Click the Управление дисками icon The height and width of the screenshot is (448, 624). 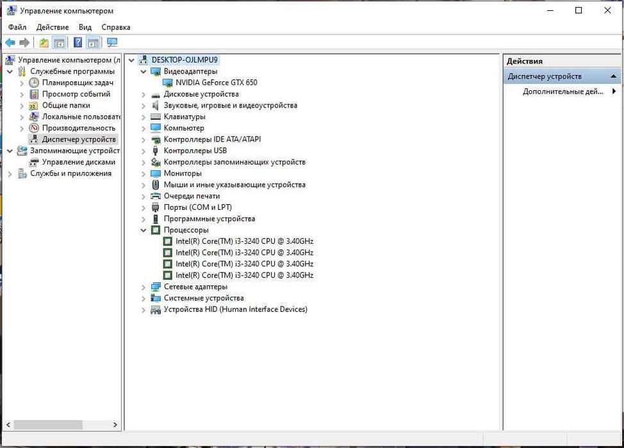coord(34,162)
